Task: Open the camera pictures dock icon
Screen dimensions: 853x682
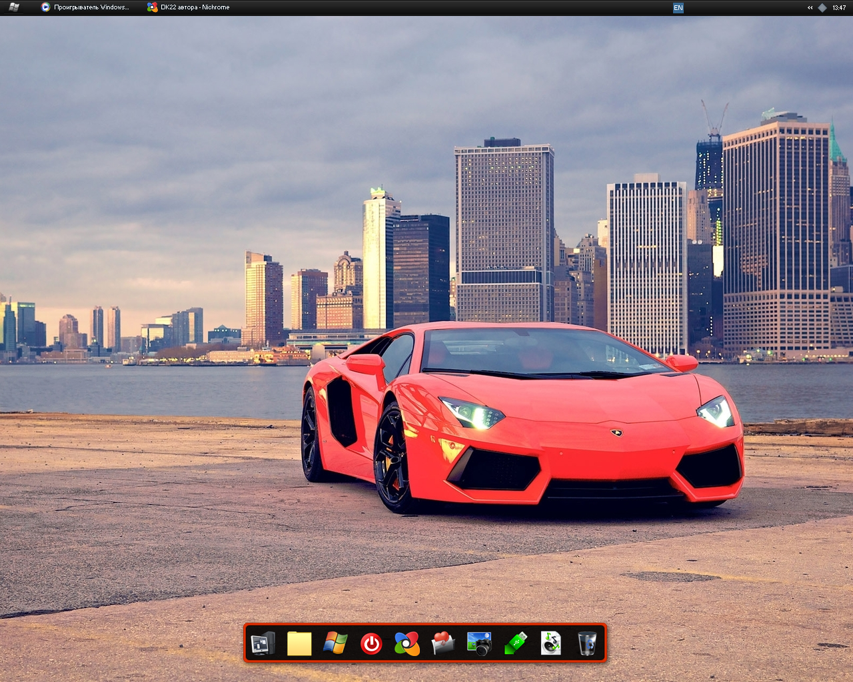Action: pos(478,643)
